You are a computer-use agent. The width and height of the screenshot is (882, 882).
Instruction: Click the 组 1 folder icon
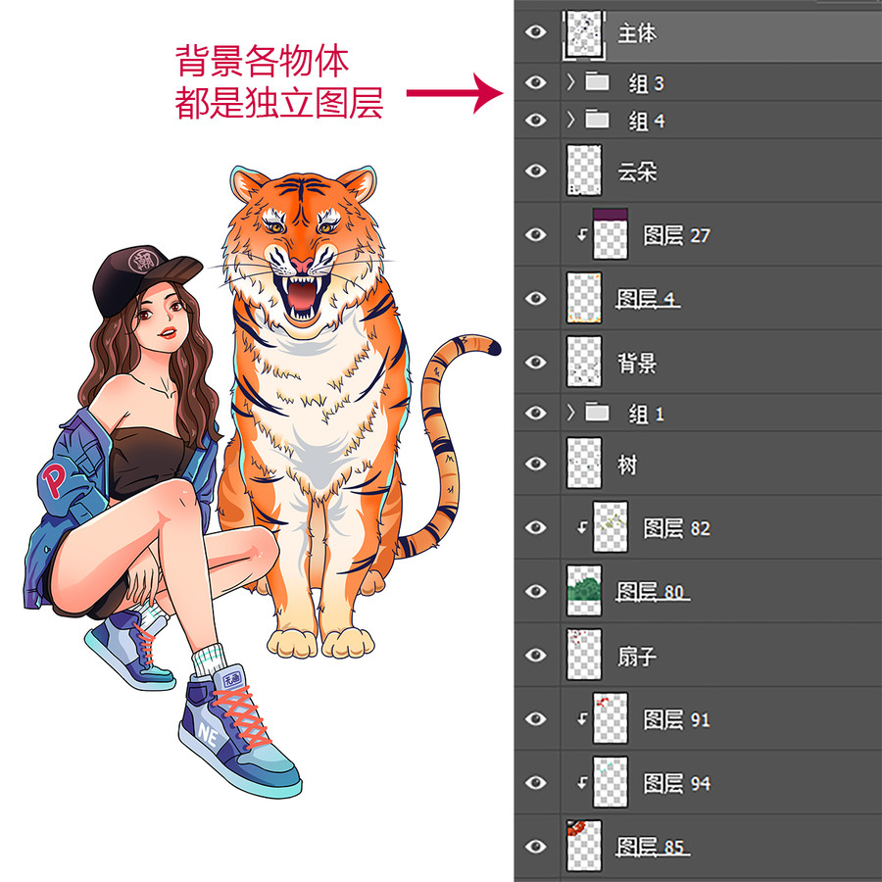tap(597, 413)
